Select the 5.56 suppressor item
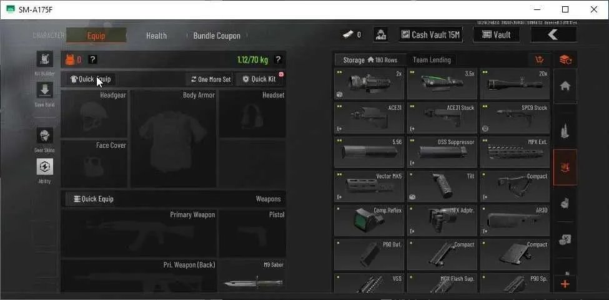609x300 pixels. pyautogui.click(x=369, y=152)
